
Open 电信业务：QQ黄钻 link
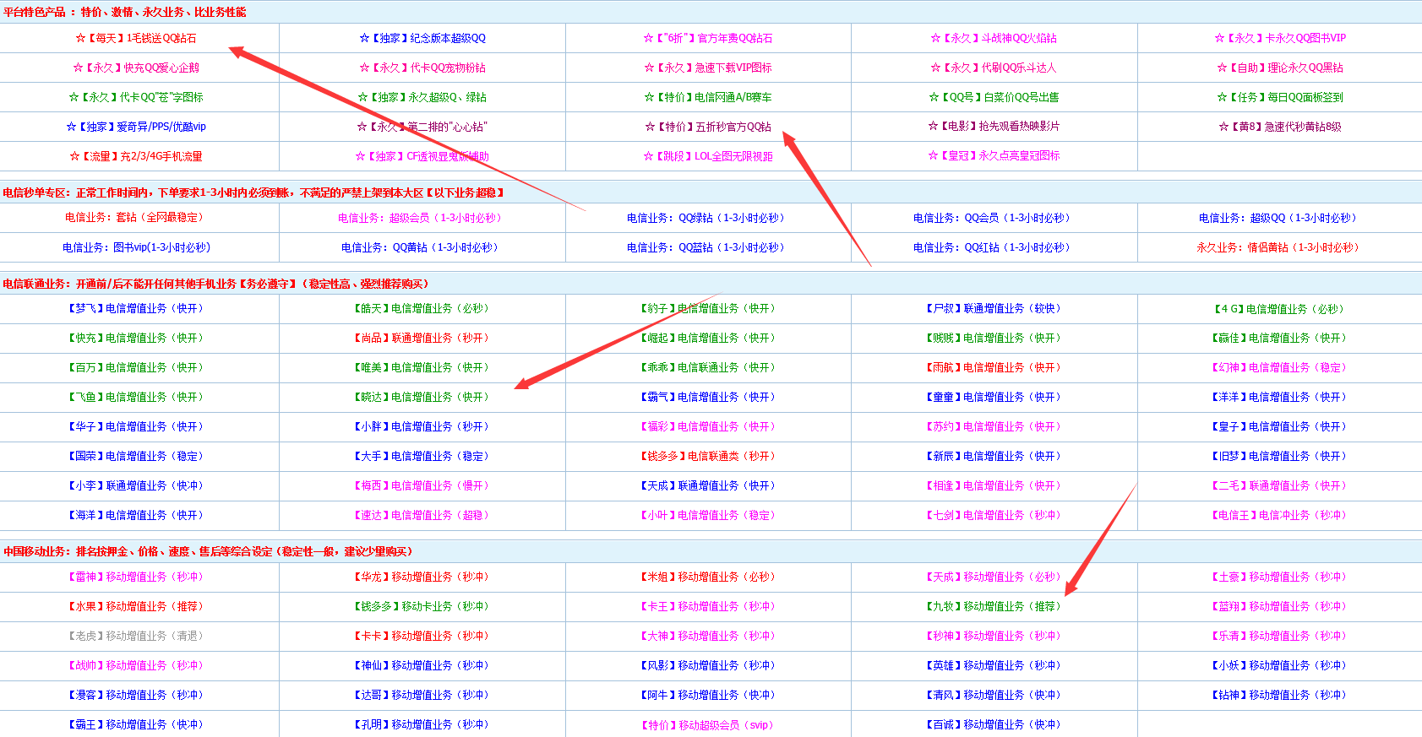pyautogui.click(x=420, y=247)
